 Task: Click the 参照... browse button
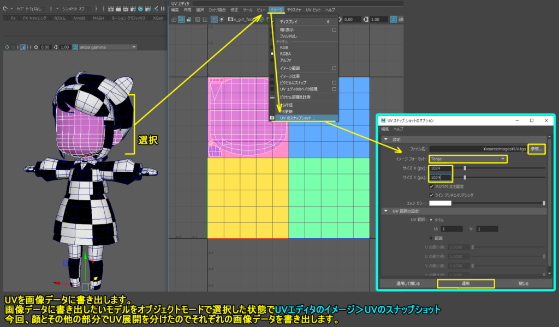coord(536,149)
